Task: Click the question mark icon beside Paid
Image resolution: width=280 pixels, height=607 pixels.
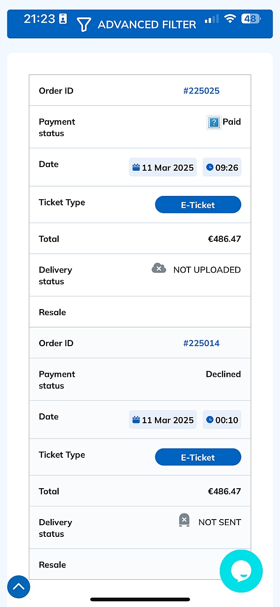Action: pyautogui.click(x=214, y=123)
